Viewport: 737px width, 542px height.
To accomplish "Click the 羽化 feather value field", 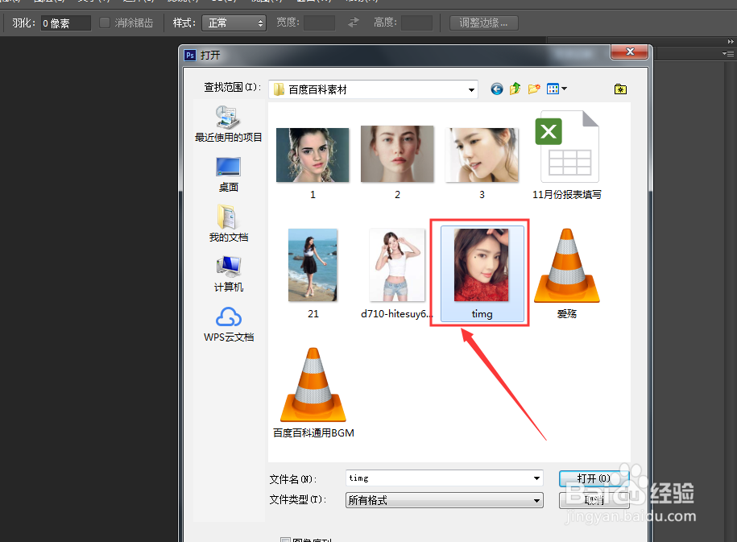I will (x=66, y=23).
